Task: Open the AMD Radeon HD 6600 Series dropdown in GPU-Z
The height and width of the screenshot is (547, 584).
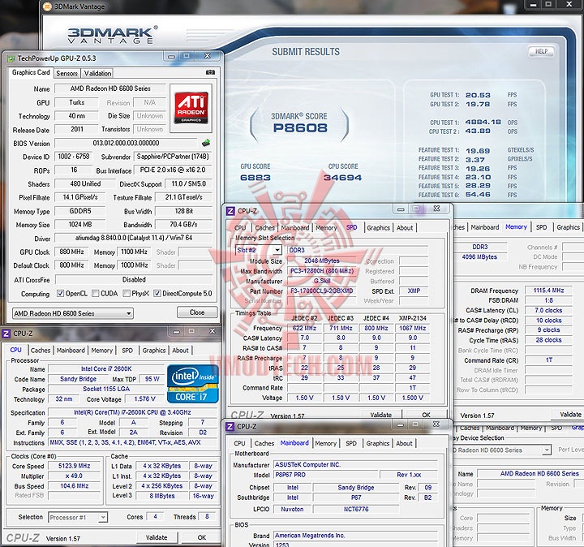Action: (73, 313)
